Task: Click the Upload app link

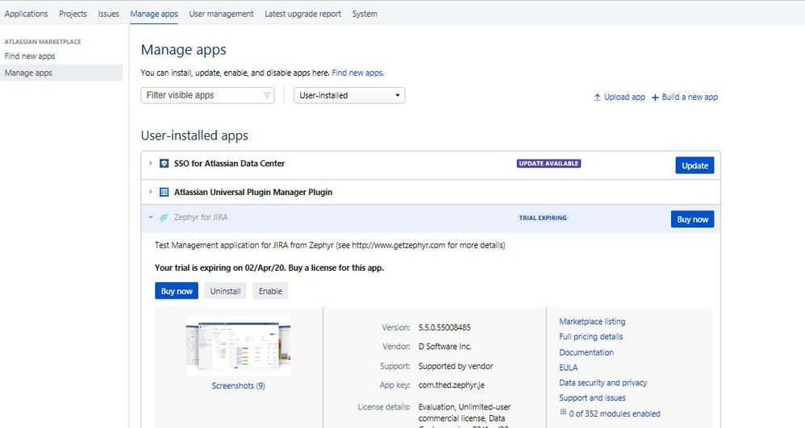Action: pyautogui.click(x=624, y=97)
